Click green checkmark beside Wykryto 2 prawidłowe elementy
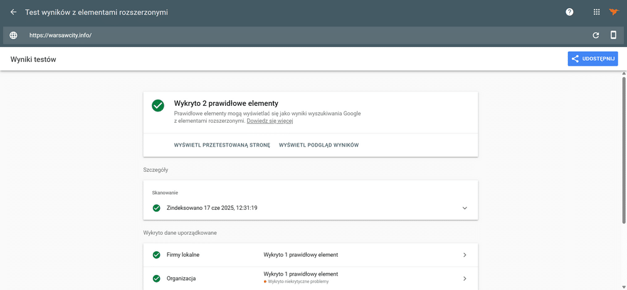The height and width of the screenshot is (290, 627). [158, 105]
